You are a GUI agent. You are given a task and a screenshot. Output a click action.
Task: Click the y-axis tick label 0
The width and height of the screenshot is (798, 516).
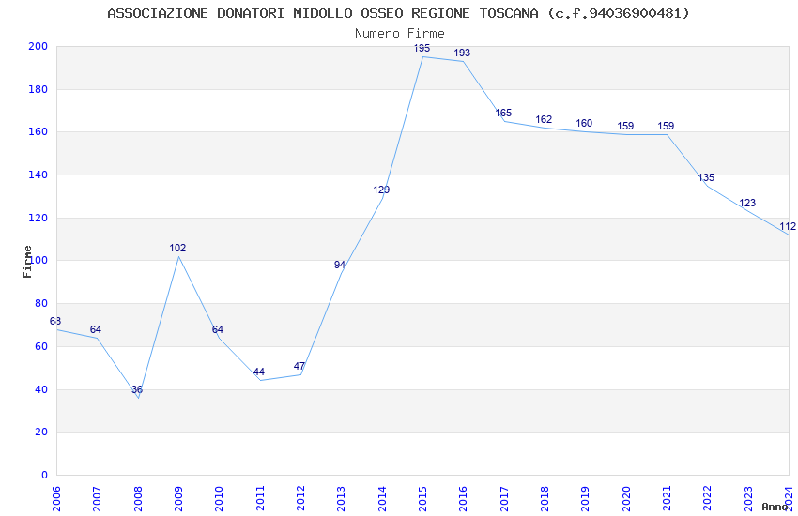[45, 475]
